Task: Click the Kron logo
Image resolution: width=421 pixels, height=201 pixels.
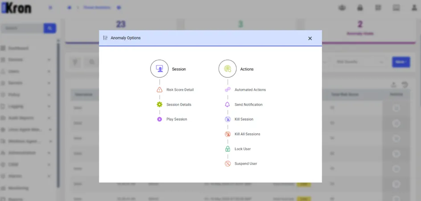Action: pos(16,8)
